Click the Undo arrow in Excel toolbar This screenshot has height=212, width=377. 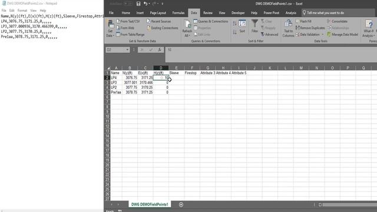pyautogui.click(x=145, y=4)
